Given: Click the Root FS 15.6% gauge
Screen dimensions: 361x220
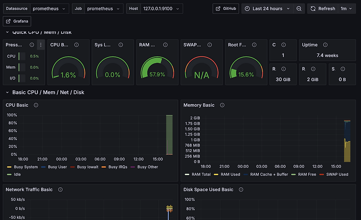Looking at the screenshot, I should tap(246, 68).
